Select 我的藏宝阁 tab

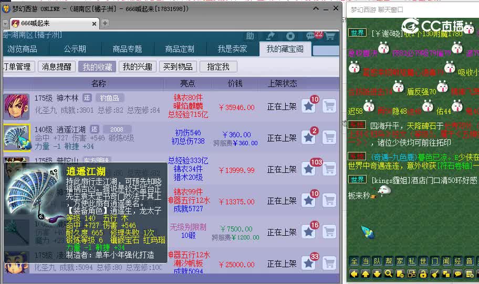point(285,49)
